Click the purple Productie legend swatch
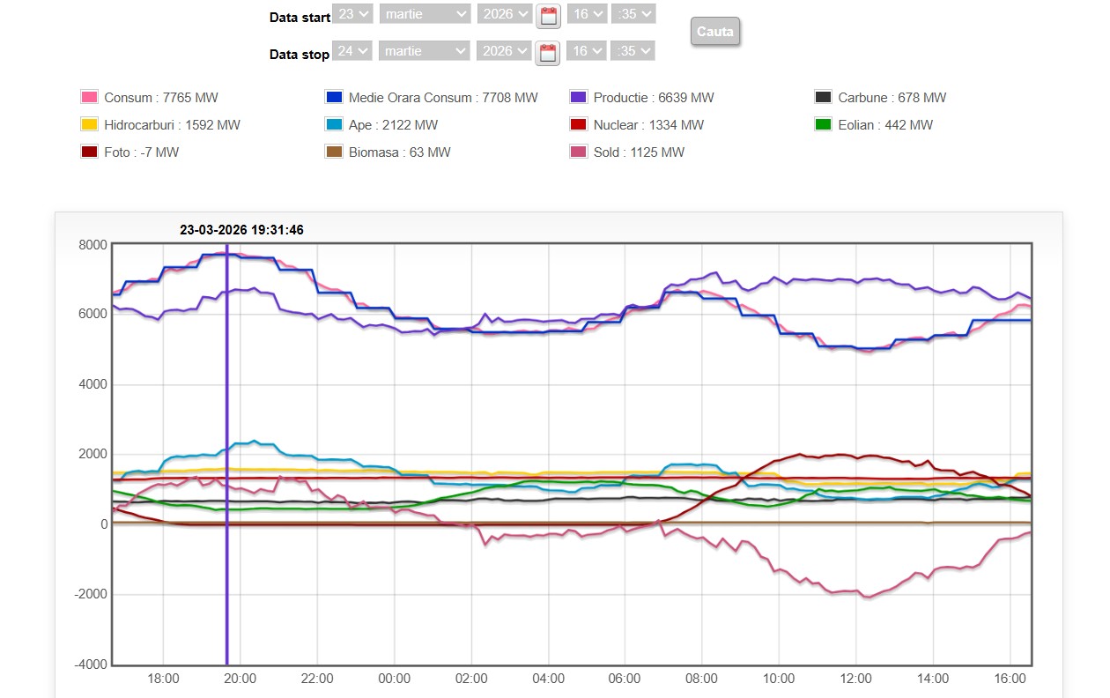 pos(579,98)
